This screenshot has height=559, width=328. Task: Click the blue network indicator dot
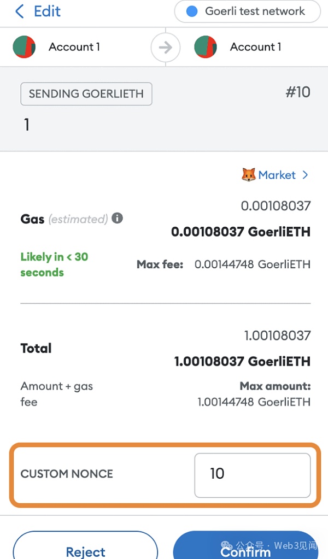point(192,11)
